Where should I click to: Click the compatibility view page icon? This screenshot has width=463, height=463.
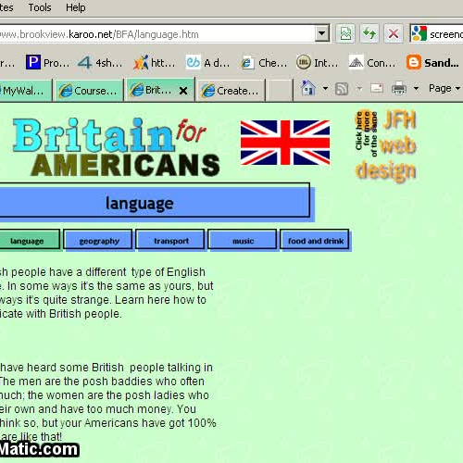tap(345, 33)
